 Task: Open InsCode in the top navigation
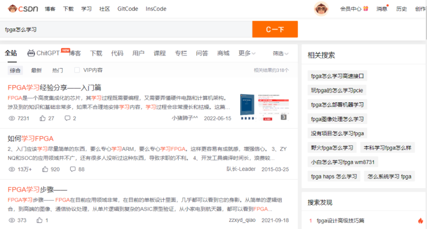pos(156,9)
